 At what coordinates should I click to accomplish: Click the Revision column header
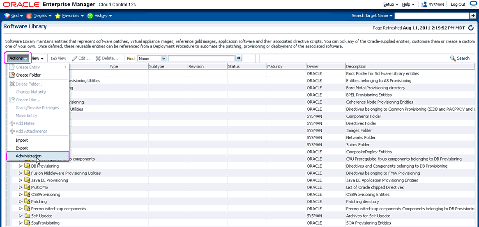(207, 66)
